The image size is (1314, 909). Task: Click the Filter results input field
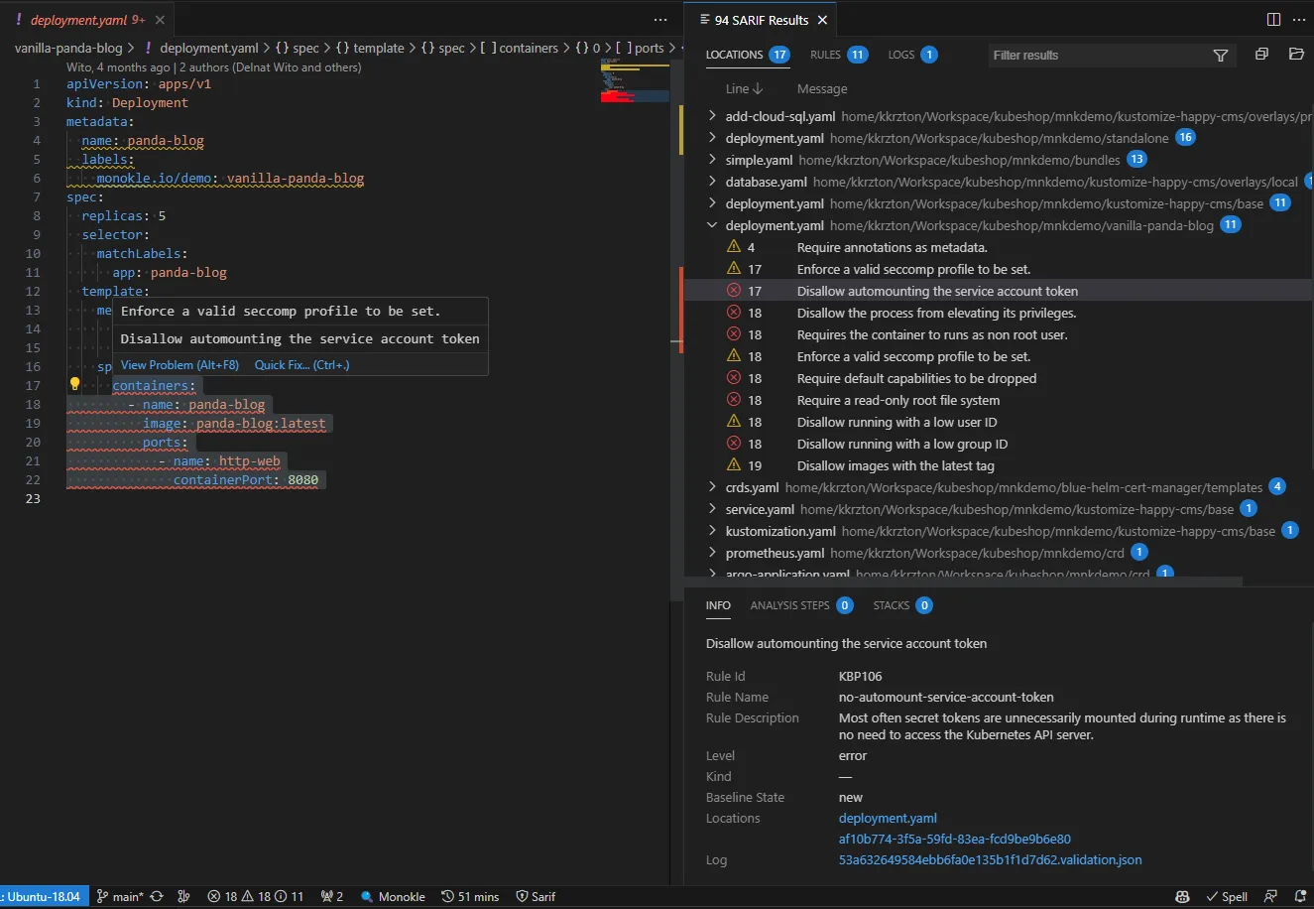(1096, 56)
